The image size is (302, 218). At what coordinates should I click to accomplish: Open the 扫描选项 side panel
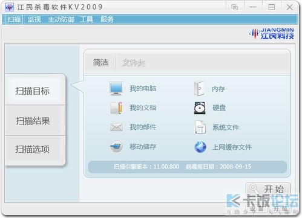click(33, 149)
